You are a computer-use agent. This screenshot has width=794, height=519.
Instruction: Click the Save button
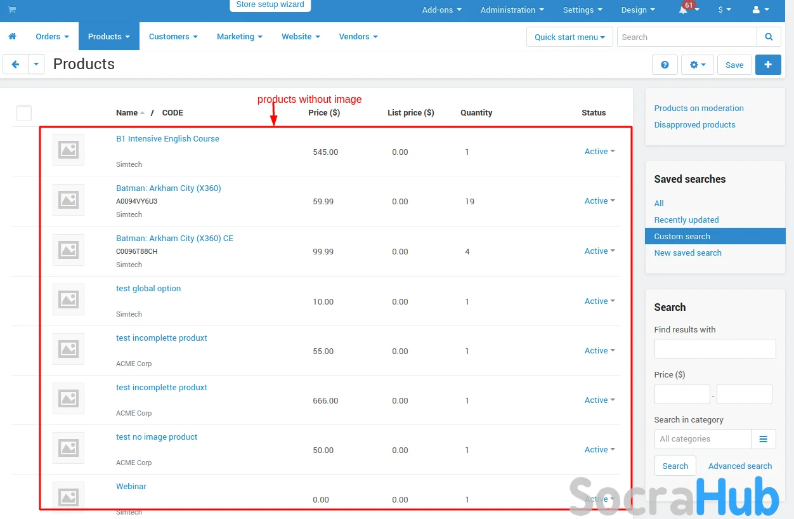pos(734,65)
